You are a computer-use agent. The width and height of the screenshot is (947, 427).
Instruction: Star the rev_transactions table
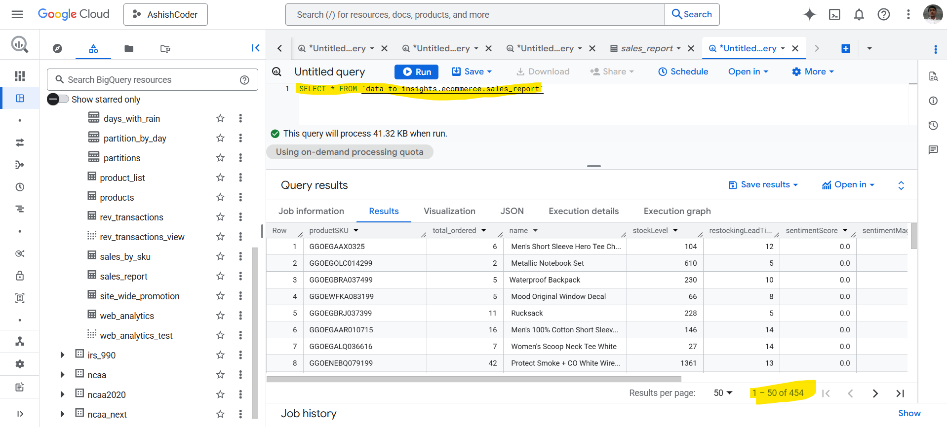[x=220, y=217]
